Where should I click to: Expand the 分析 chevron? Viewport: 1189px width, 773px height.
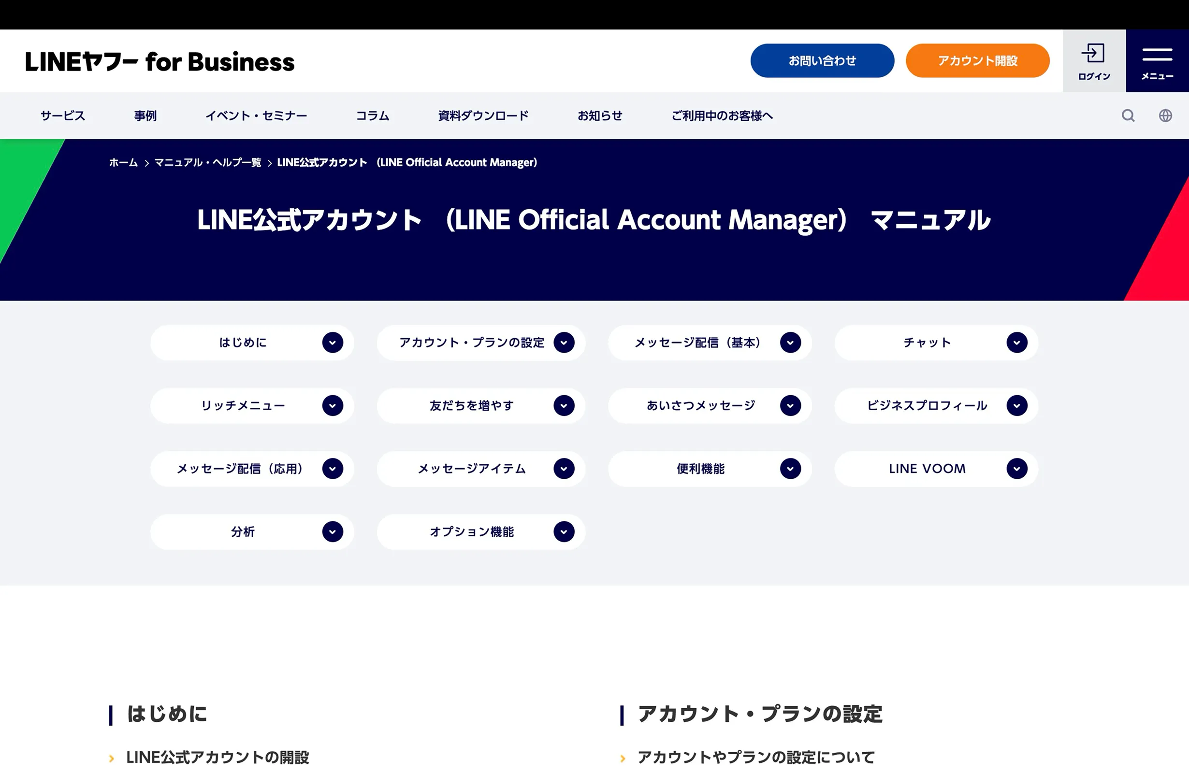click(333, 531)
